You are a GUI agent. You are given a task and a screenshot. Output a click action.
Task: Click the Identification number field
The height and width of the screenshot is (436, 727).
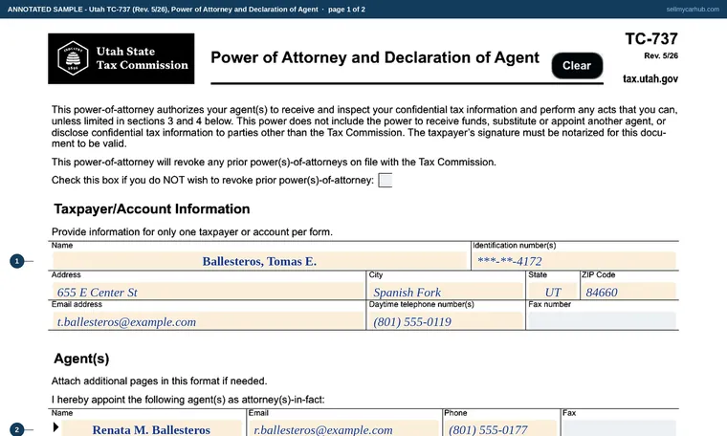pos(574,261)
